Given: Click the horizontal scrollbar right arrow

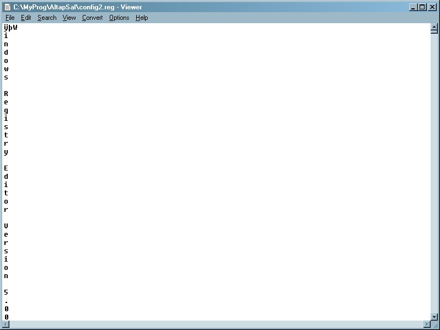Looking at the screenshot, I should click(427, 324).
